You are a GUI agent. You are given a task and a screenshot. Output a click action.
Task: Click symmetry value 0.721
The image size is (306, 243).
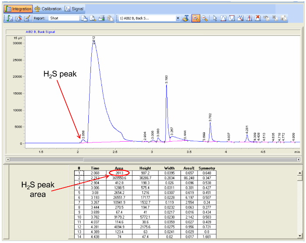pyautogui.click(x=207, y=227)
